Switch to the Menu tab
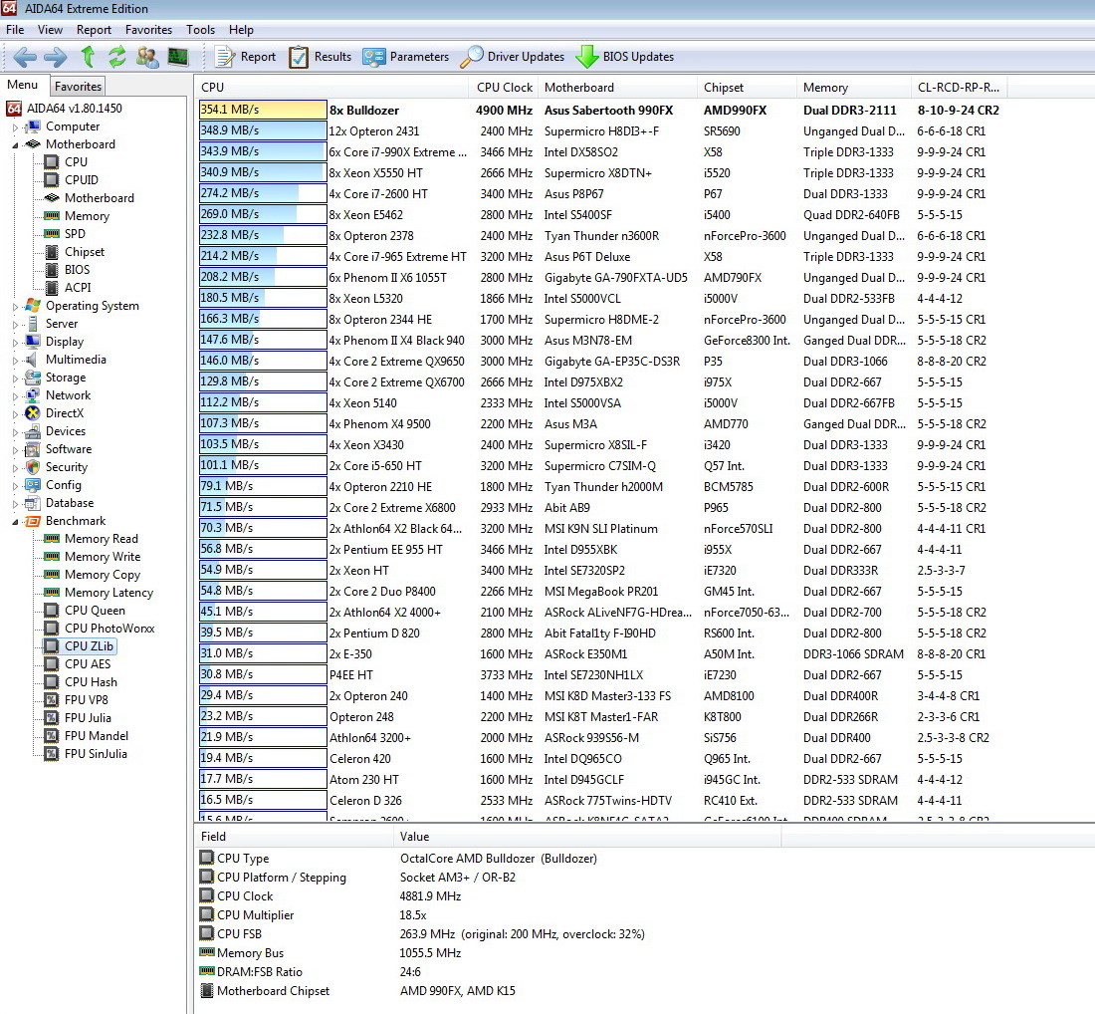 pos(23,85)
